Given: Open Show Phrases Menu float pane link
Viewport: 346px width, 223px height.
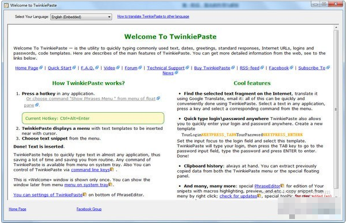Looking at the screenshot, I should point(91,99).
